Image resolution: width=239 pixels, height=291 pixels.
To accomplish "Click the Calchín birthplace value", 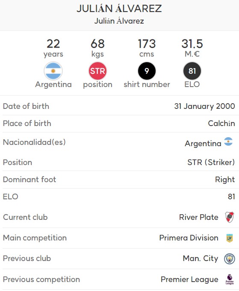I will click(221, 123).
